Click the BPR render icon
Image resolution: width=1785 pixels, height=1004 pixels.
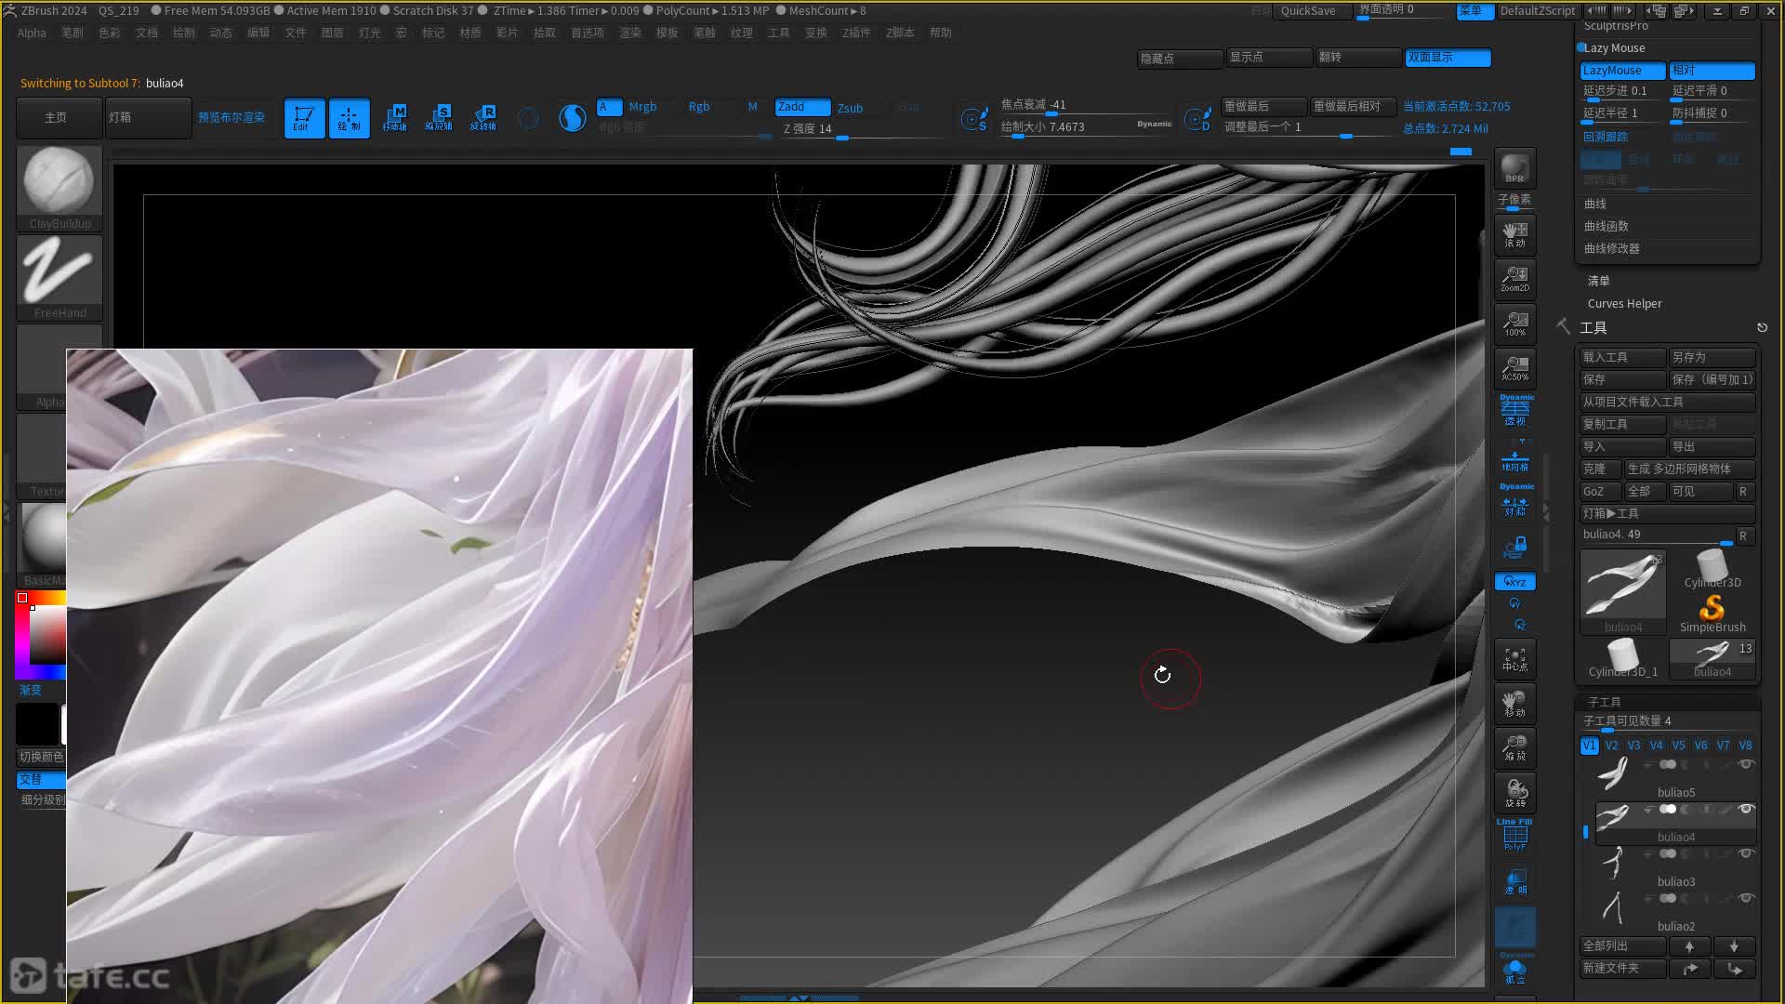pyautogui.click(x=1514, y=168)
